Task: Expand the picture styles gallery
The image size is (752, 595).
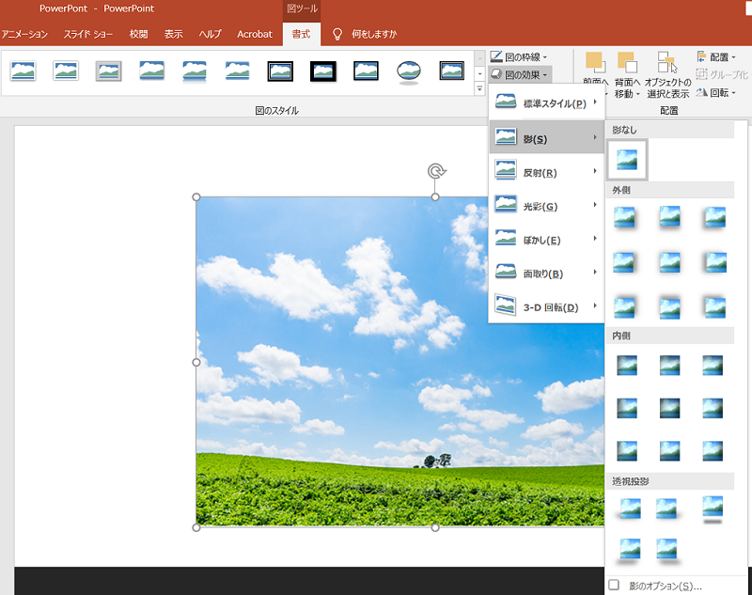Action: 479,88
